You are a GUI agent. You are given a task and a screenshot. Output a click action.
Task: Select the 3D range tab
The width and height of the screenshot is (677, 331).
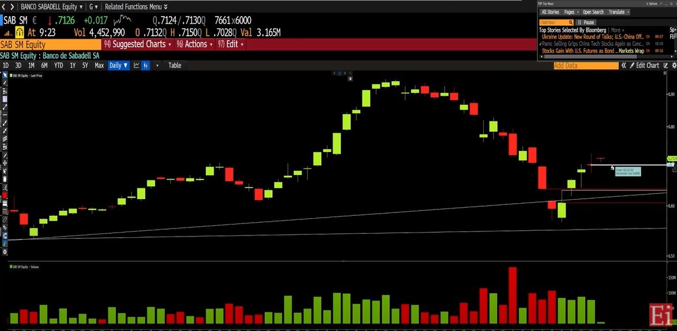[x=18, y=66]
